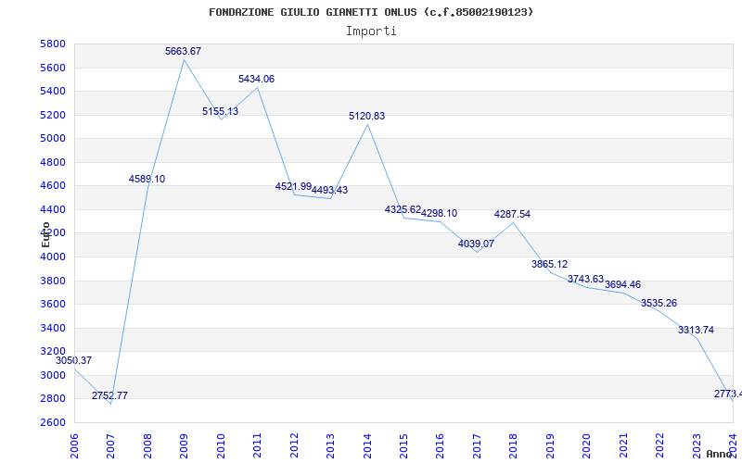This screenshot has width=742, height=463.
Task: Click the 4287.54 data label
Action: click(513, 214)
